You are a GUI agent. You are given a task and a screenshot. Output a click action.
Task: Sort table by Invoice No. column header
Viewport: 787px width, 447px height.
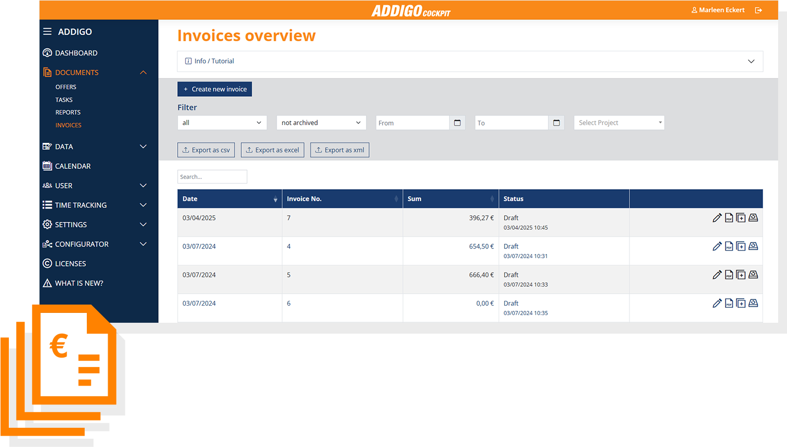point(343,199)
